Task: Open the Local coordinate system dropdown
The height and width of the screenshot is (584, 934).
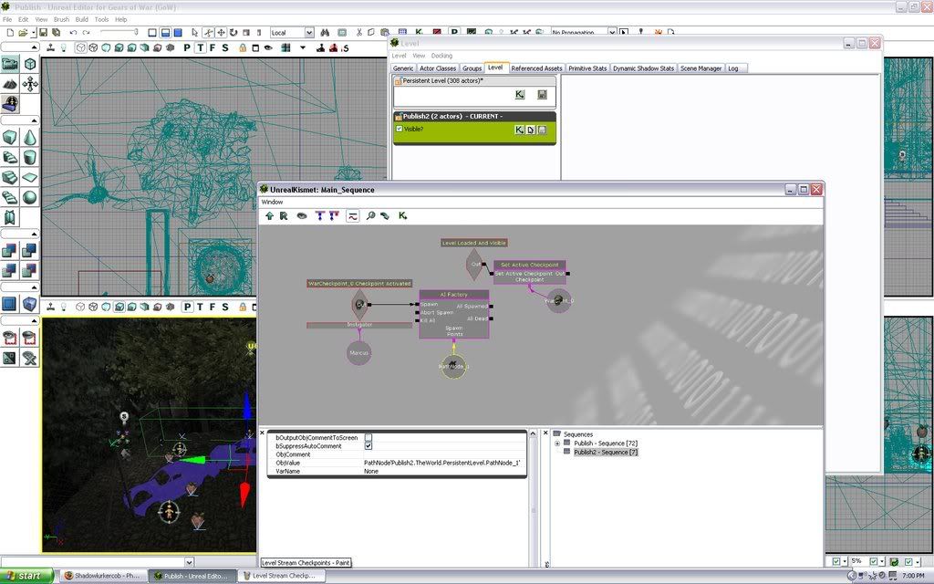Action: pos(292,32)
